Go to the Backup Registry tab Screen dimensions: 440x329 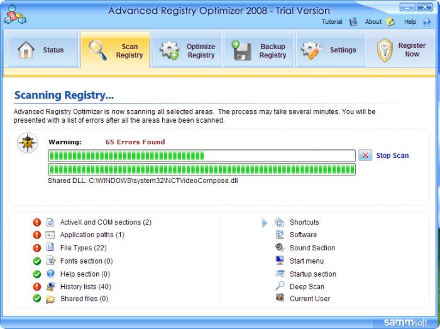pos(259,50)
